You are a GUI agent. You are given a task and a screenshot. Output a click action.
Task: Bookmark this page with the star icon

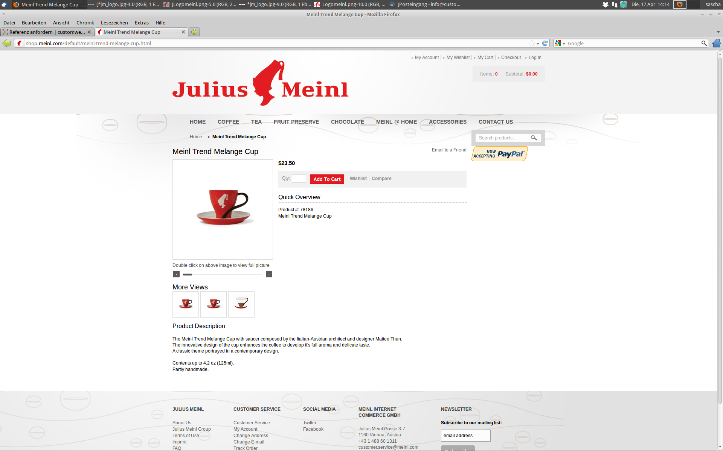pyautogui.click(x=531, y=43)
